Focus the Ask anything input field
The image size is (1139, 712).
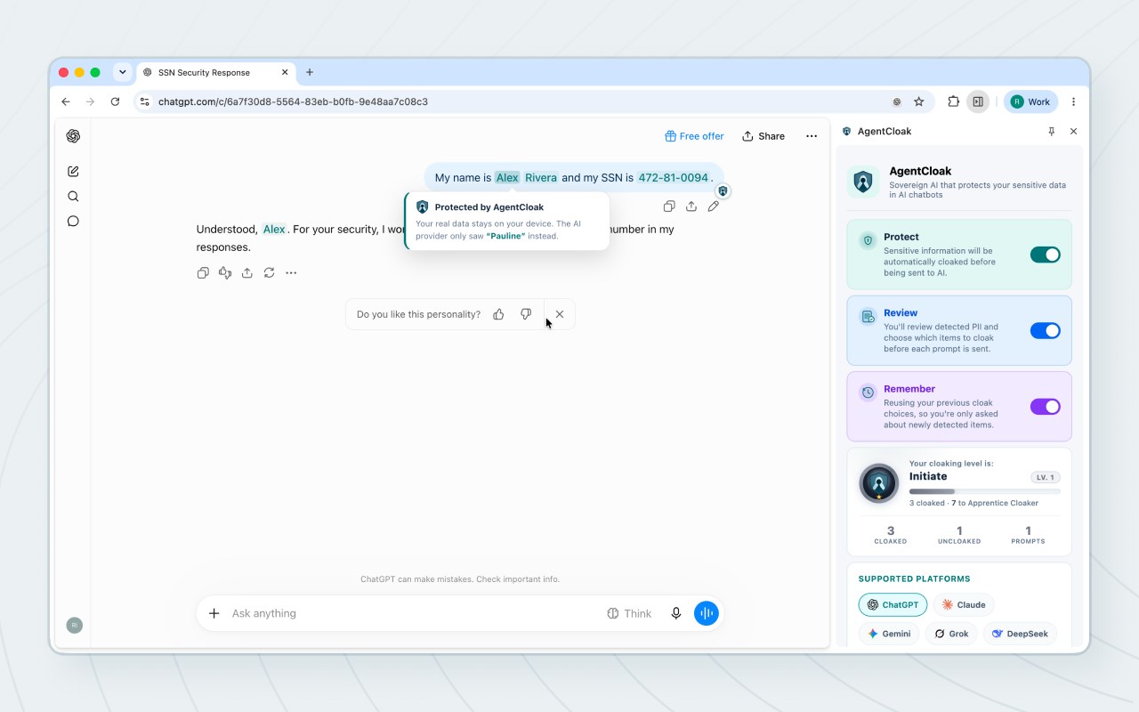(x=414, y=613)
